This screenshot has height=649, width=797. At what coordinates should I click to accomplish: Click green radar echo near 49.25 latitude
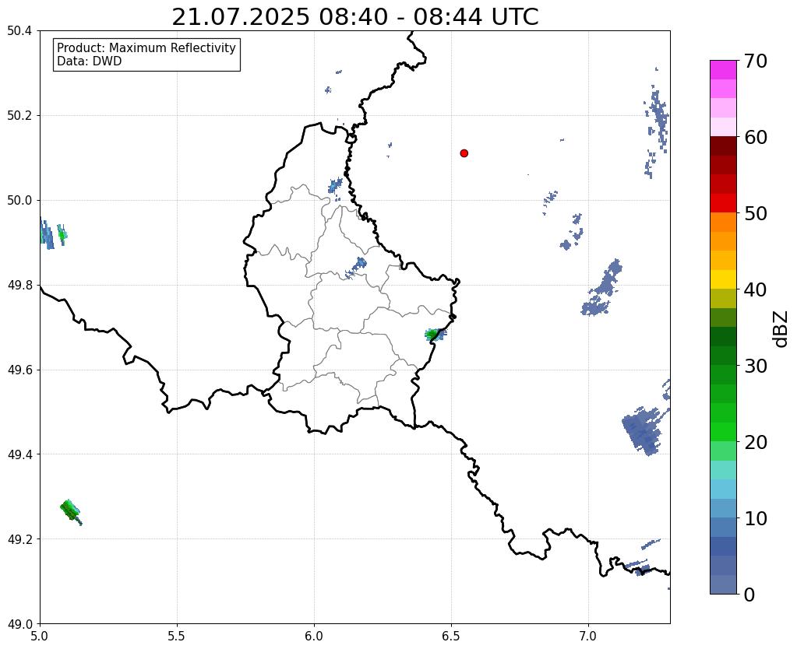69,510
